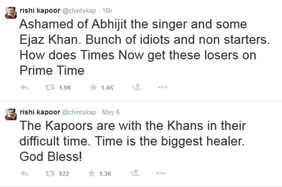Open more options for the May 6 tweet

[x=161, y=174]
